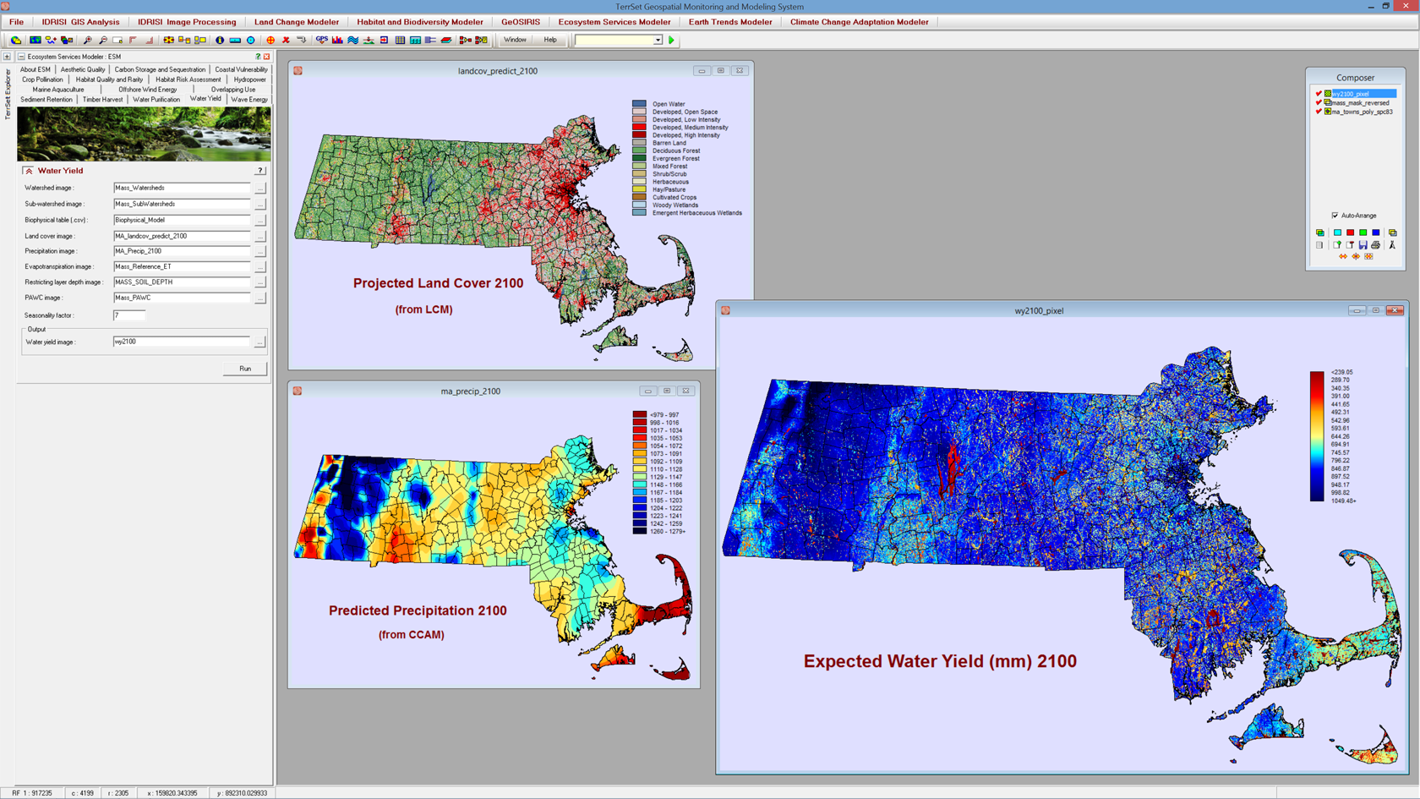Image resolution: width=1420 pixels, height=799 pixels.
Task: Select the Sediment Retention tab
Action: 46,99
